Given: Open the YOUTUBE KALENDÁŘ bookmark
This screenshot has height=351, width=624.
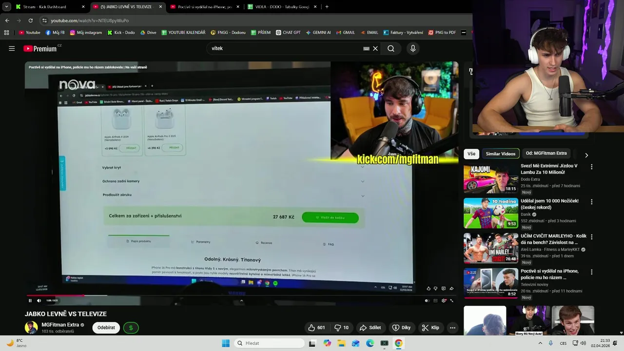Looking at the screenshot, I should [183, 33].
